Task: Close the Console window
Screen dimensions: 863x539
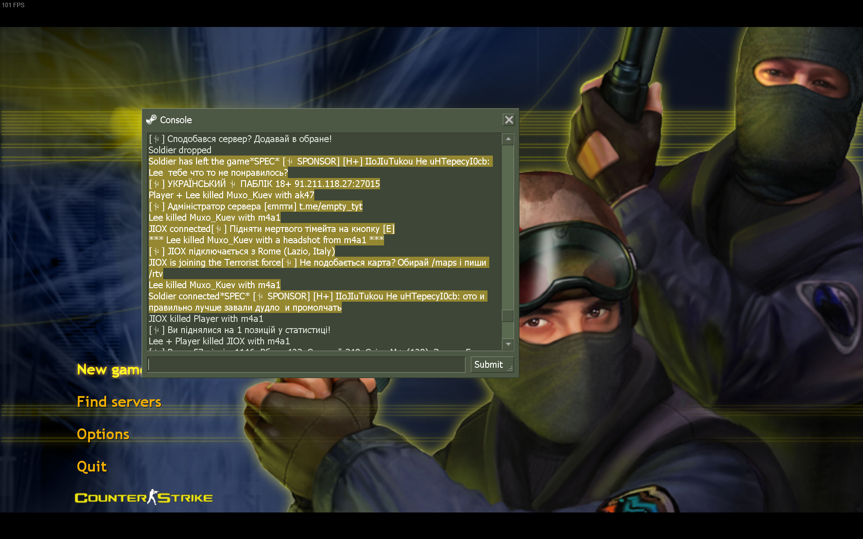Action: [509, 120]
